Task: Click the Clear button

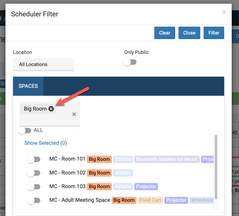Action: pos(164,33)
